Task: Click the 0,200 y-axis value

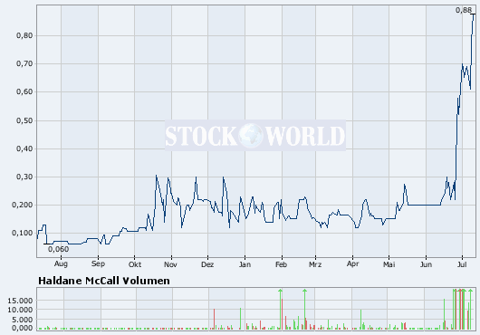Action: click(x=22, y=205)
